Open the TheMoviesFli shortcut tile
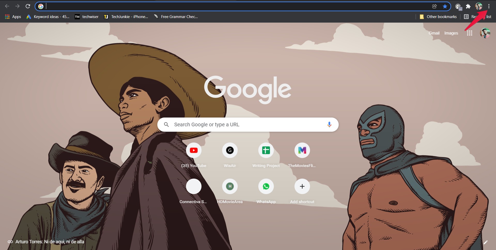This screenshot has height=250, width=496. click(302, 155)
